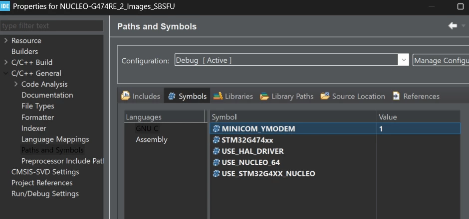
Task: Click the back navigation arrow icon
Action: click(x=453, y=26)
